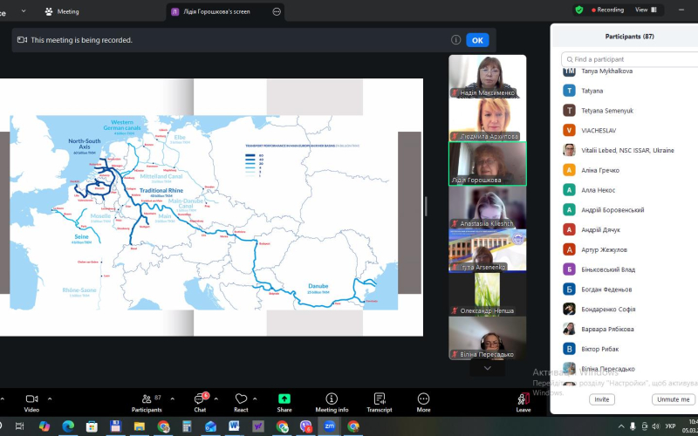Click the green encryption shield icon
Image resolution: width=698 pixels, height=436 pixels.
point(579,10)
